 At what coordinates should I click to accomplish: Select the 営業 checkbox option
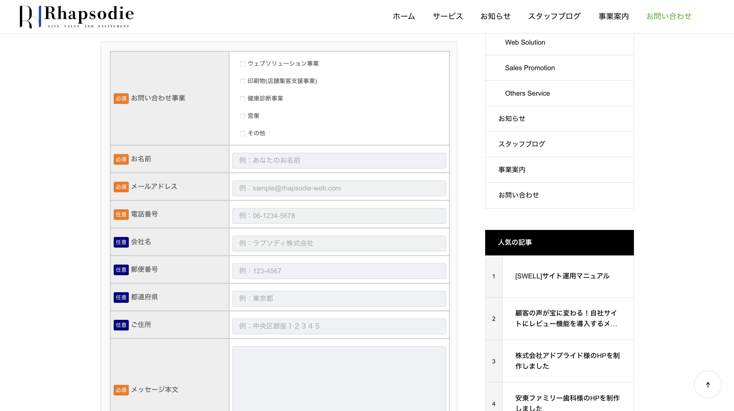coord(243,116)
